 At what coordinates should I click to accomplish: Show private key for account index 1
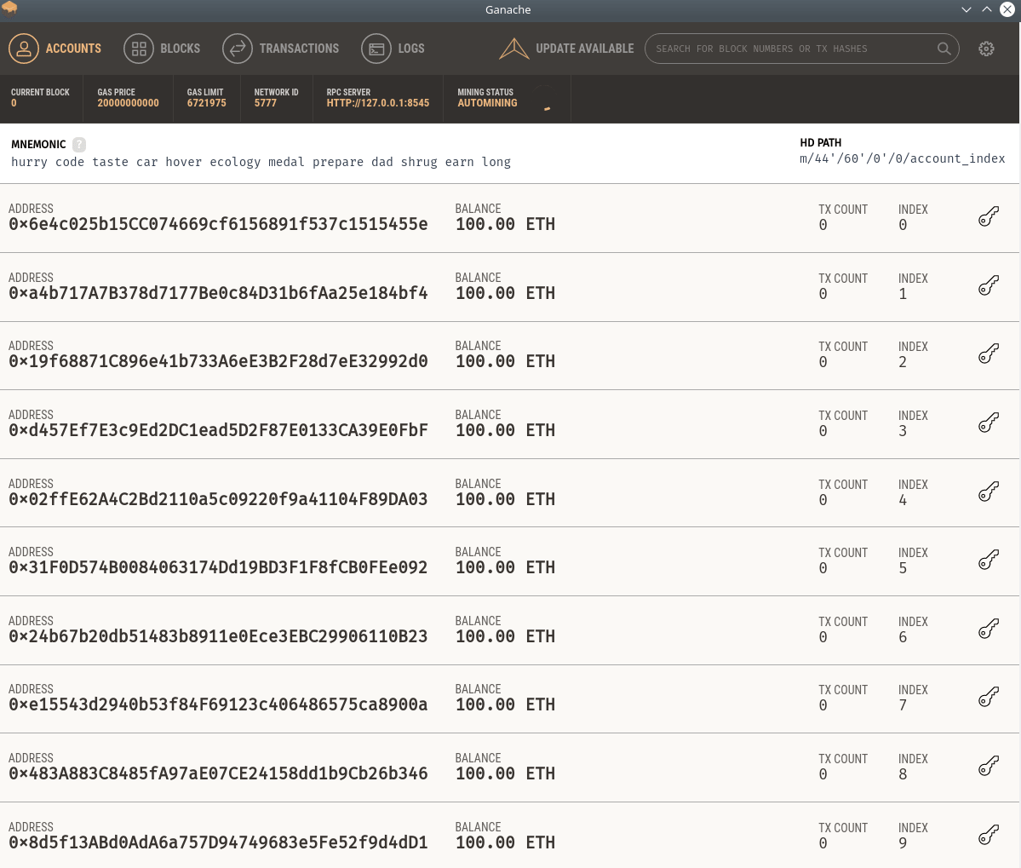click(988, 286)
